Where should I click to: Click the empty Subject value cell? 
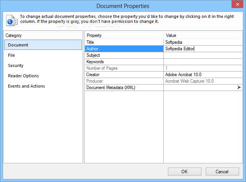coord(203,55)
